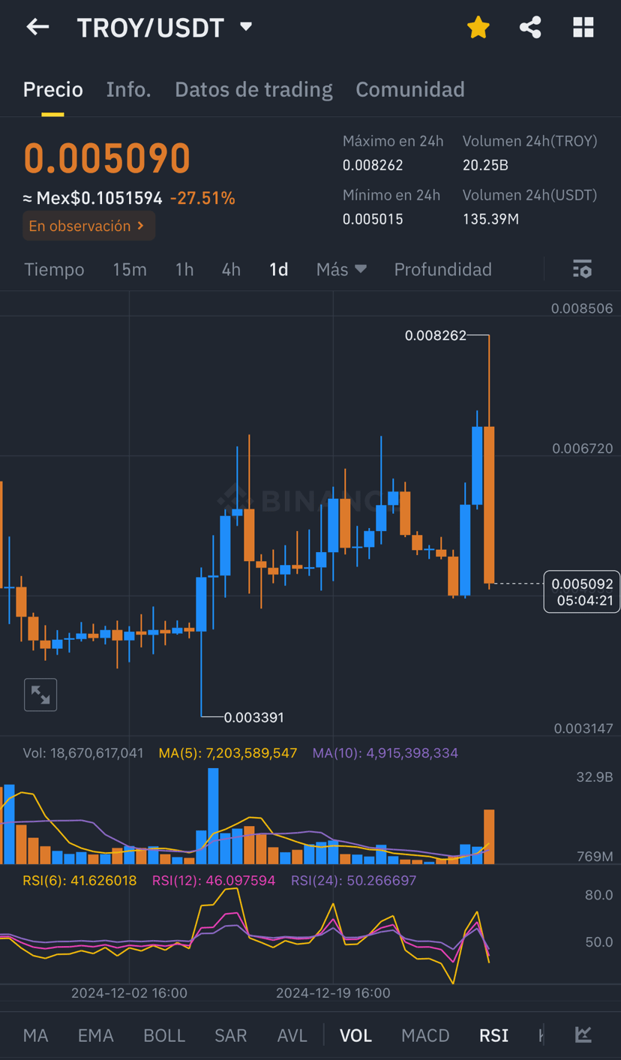Open the En observación notice
621x1060 pixels.
click(88, 226)
